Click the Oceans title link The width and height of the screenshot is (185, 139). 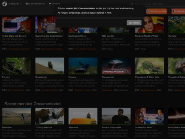[x=72, y=77]
